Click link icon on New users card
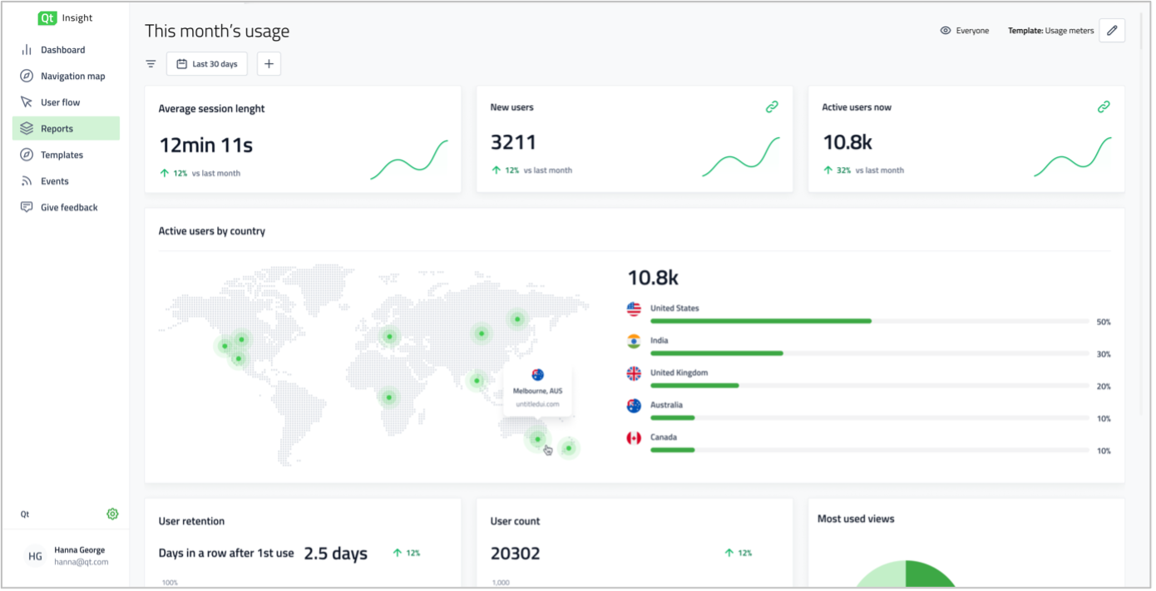The width and height of the screenshot is (1156, 591). tap(772, 107)
